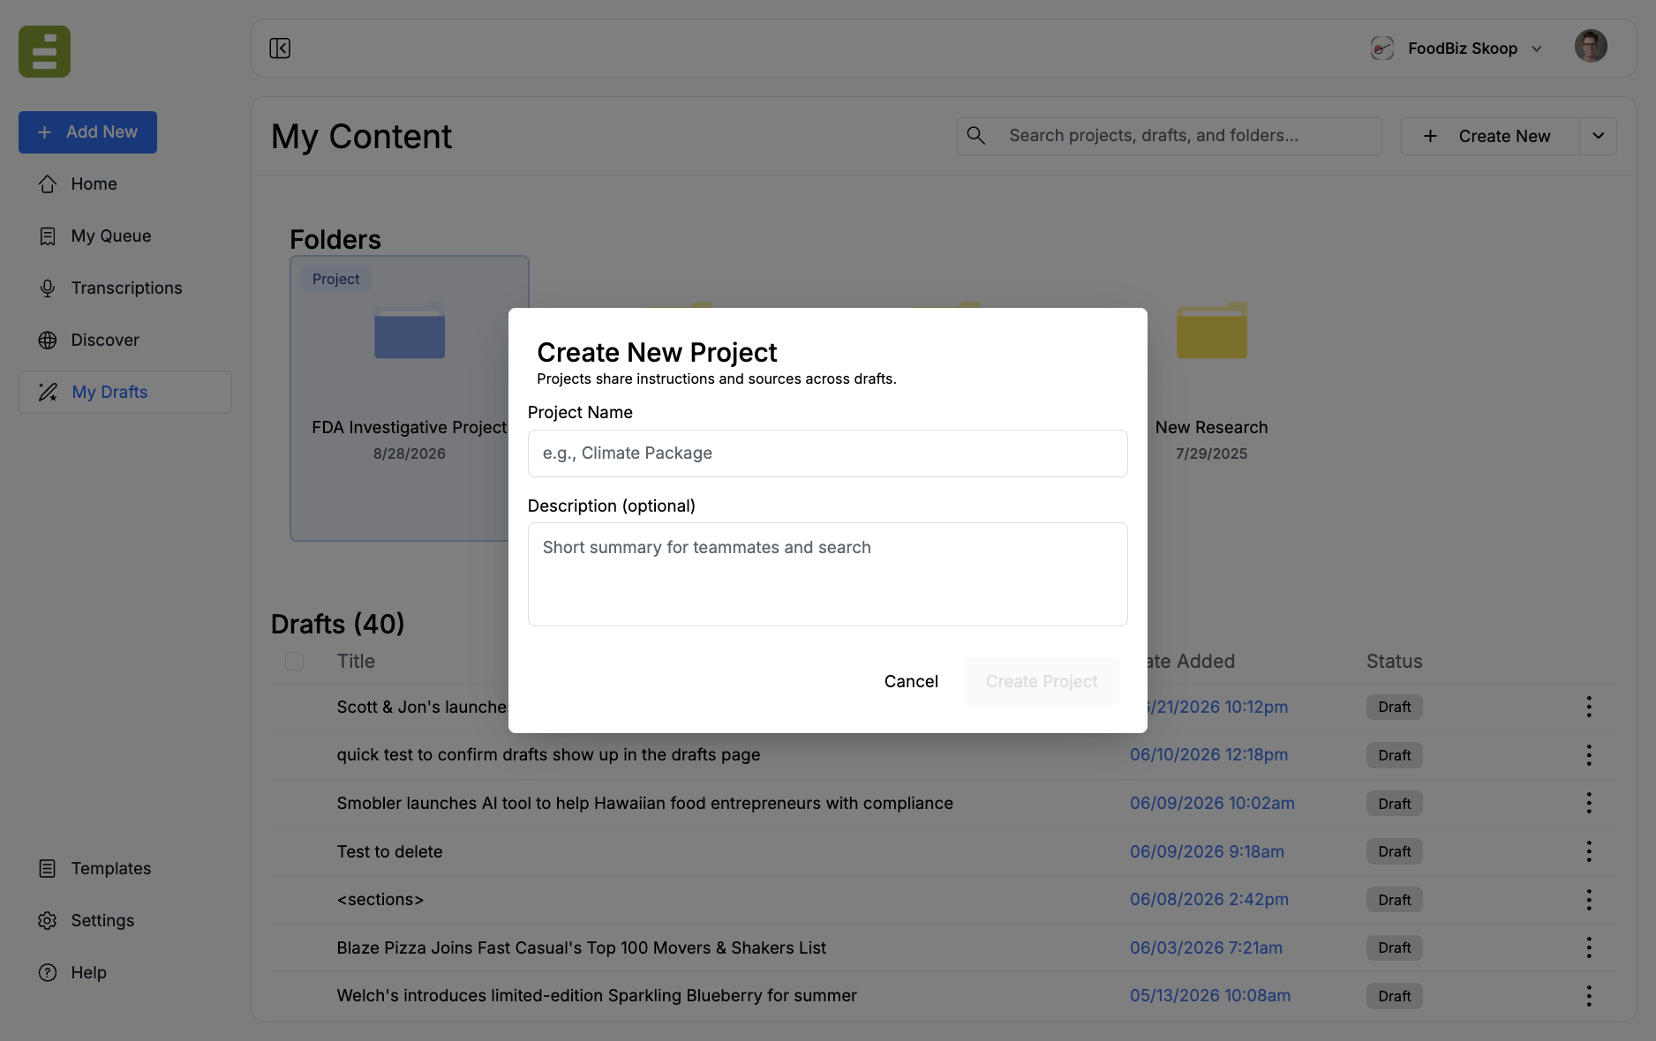
Task: Open the New Research folder
Action: point(1211,379)
